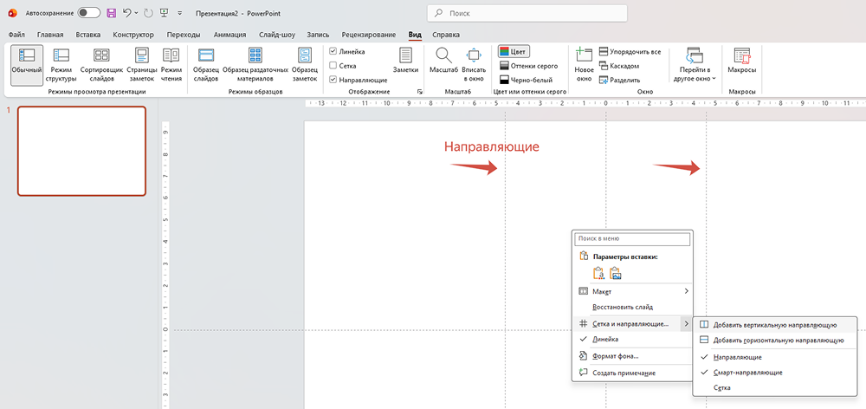This screenshot has width=866, height=409.
Task: Toggle the Заметки pane button
Action: click(x=405, y=61)
